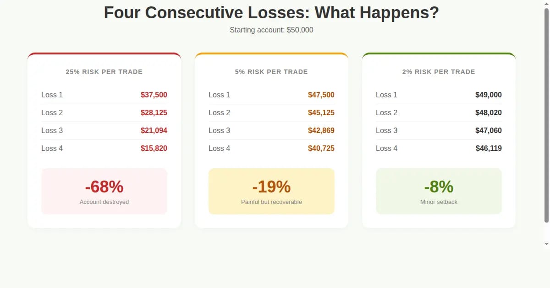Click the -68% Account destroyed box
Viewport: 550px width, 288px height.
104,191
